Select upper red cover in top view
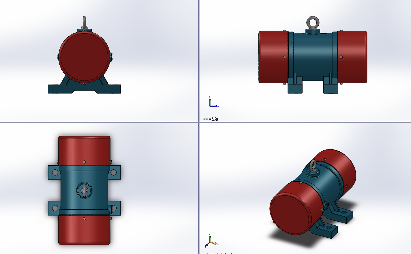The height and width of the screenshot is (254, 411). pos(84,151)
